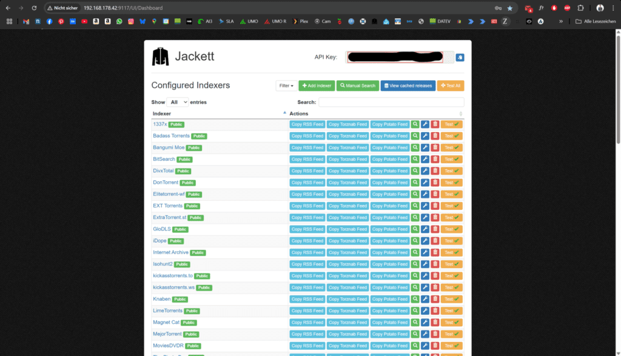Focus the indexer Search input field
Viewport: 621px width, 356px height.
point(391,102)
